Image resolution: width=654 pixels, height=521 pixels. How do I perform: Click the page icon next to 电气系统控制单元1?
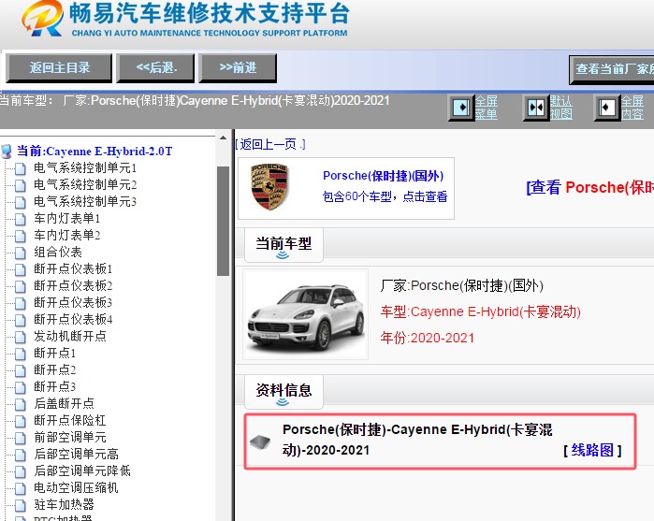tap(20, 168)
